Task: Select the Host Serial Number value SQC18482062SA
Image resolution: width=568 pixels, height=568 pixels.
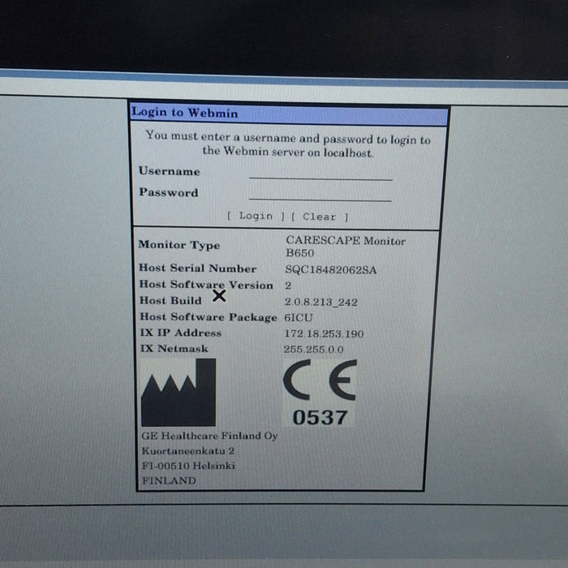Action: coord(330,269)
